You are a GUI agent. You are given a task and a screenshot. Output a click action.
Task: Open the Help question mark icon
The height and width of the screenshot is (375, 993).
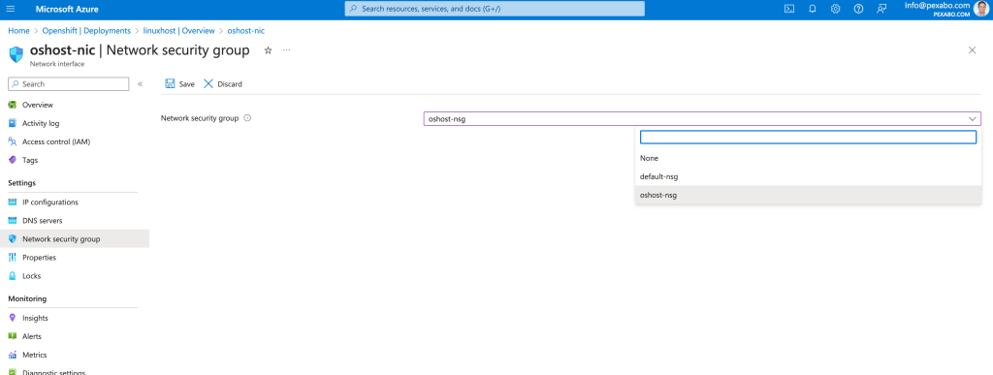tap(858, 9)
